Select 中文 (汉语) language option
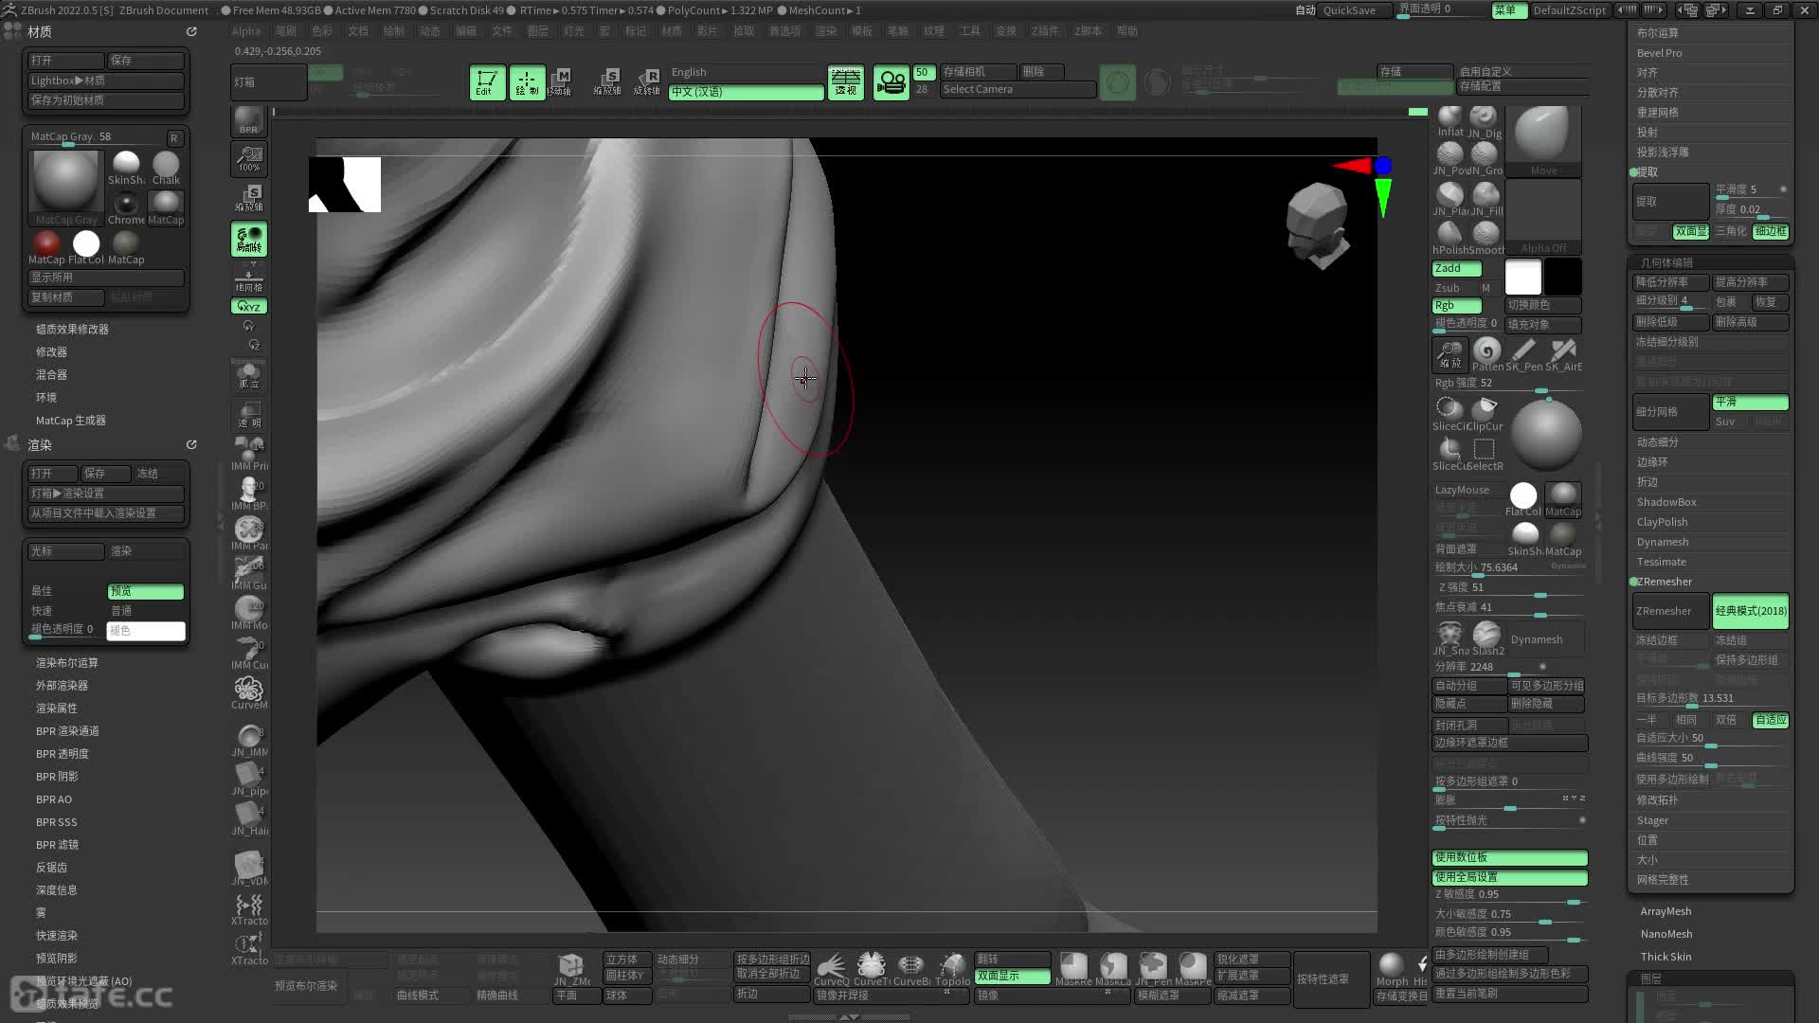 click(x=746, y=92)
